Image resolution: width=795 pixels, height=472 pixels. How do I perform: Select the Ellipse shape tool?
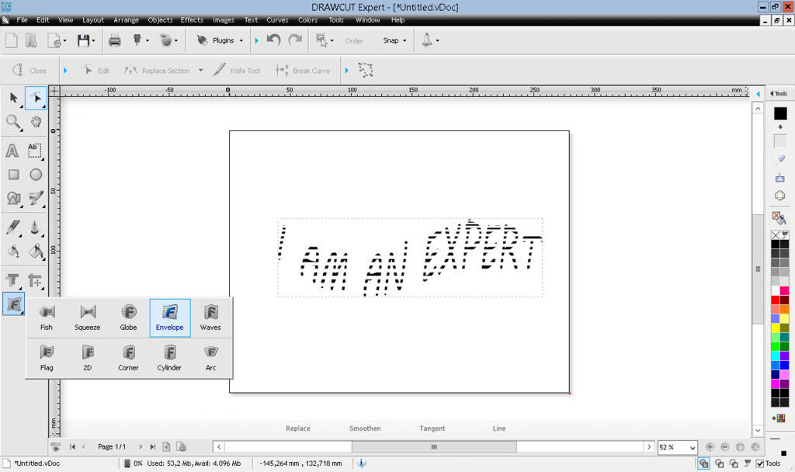tap(36, 175)
